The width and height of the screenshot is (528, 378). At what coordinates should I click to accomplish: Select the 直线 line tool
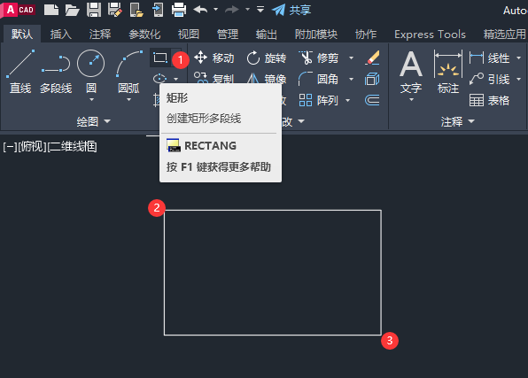20,72
